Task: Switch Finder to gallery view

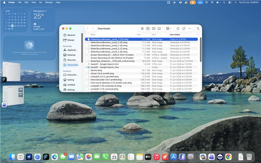Action: coord(159,29)
